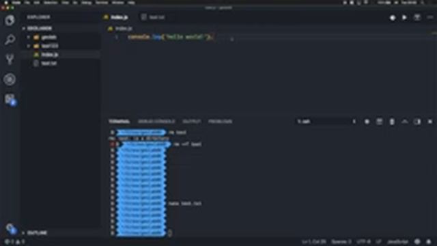
Task: Split the terminal panel
Action: pos(379,122)
